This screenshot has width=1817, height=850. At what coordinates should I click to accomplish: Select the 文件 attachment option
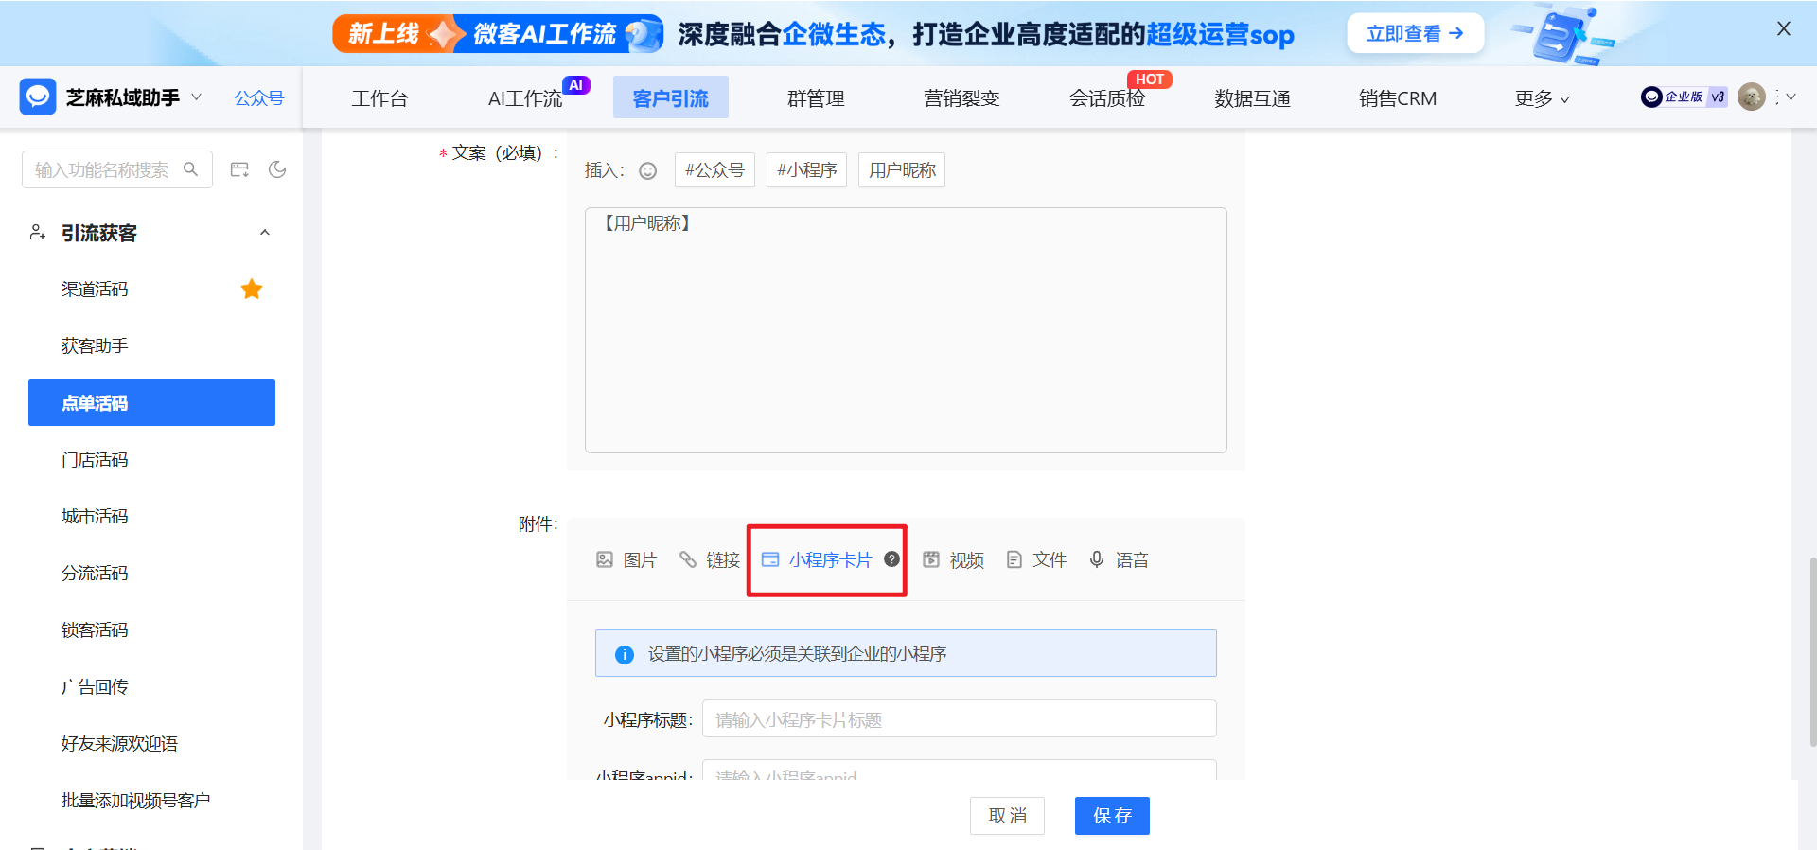tap(1036, 560)
